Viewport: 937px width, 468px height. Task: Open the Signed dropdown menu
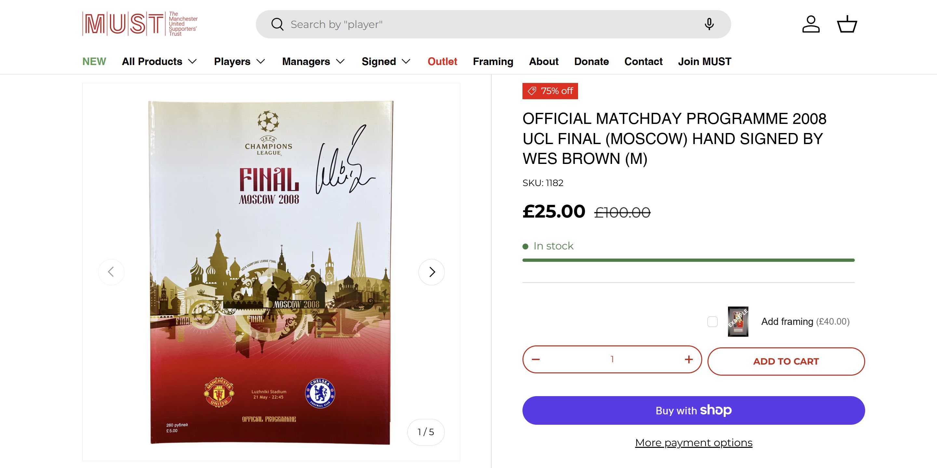point(386,61)
